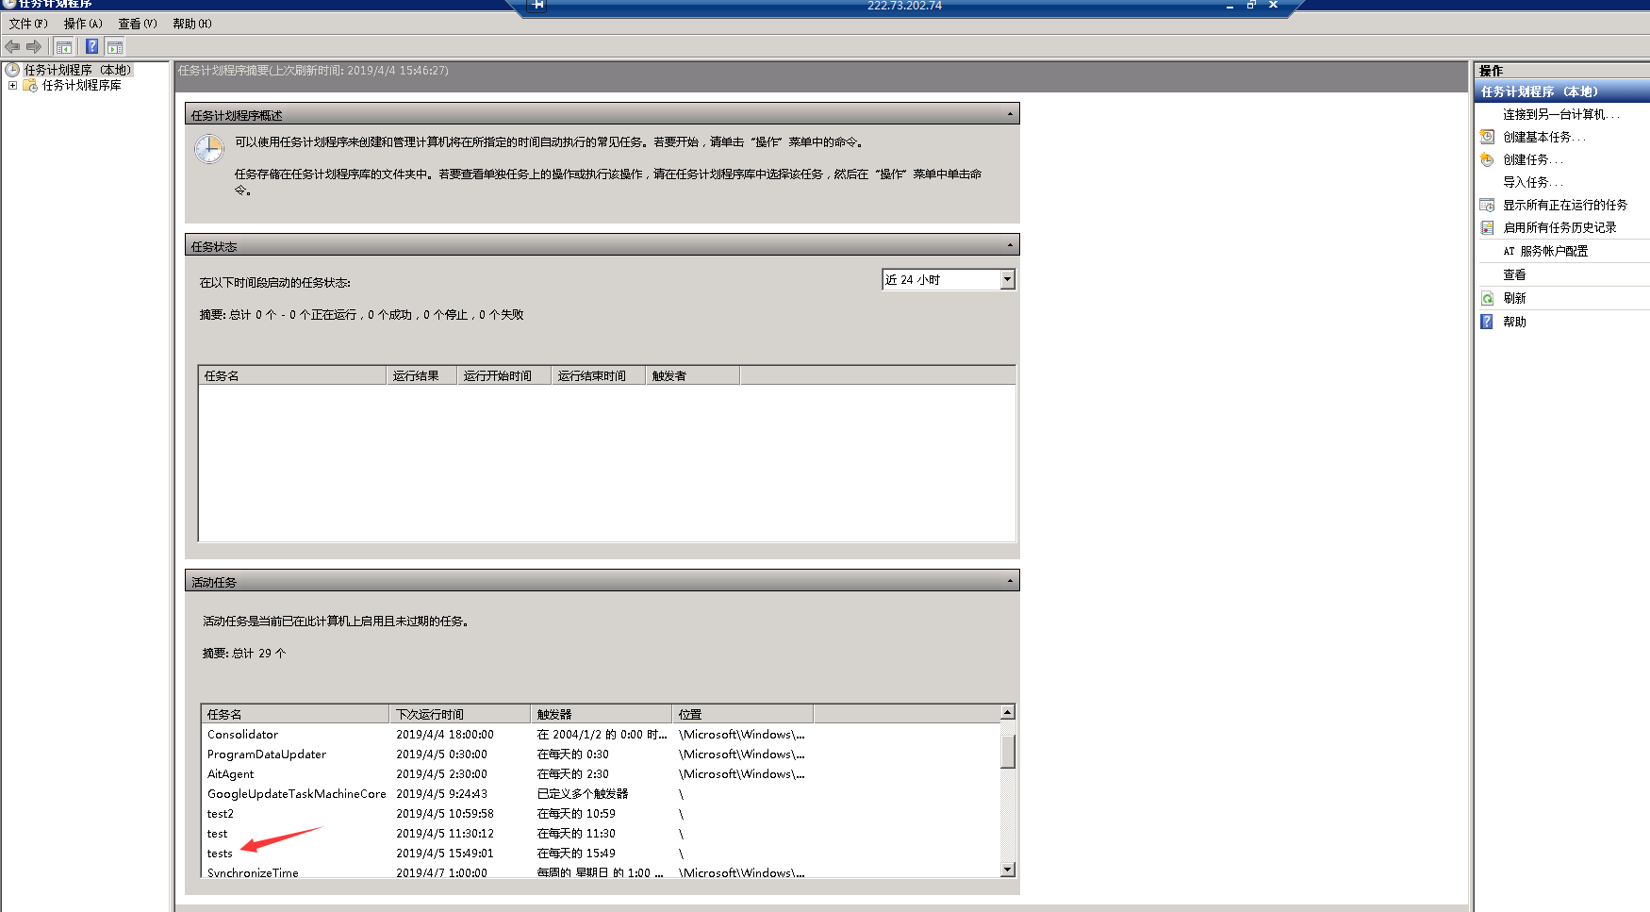Click the blue 帮助 icon in actions pane
This screenshot has width=1650, height=912.
point(1487,322)
